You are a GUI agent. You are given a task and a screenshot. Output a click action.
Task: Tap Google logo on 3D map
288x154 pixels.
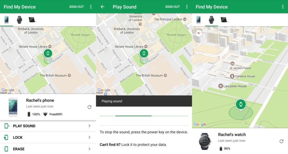(200, 124)
